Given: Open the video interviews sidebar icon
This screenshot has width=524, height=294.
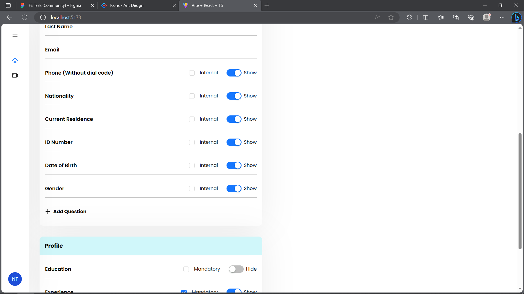Looking at the screenshot, I should (x=15, y=75).
